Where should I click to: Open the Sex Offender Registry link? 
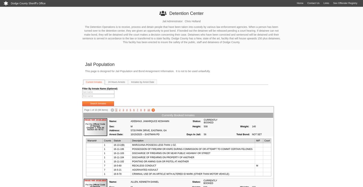pyautogui.click(x=345, y=3)
